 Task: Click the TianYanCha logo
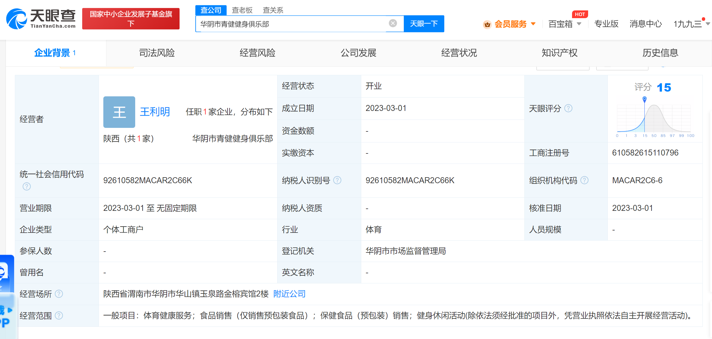tap(41, 18)
